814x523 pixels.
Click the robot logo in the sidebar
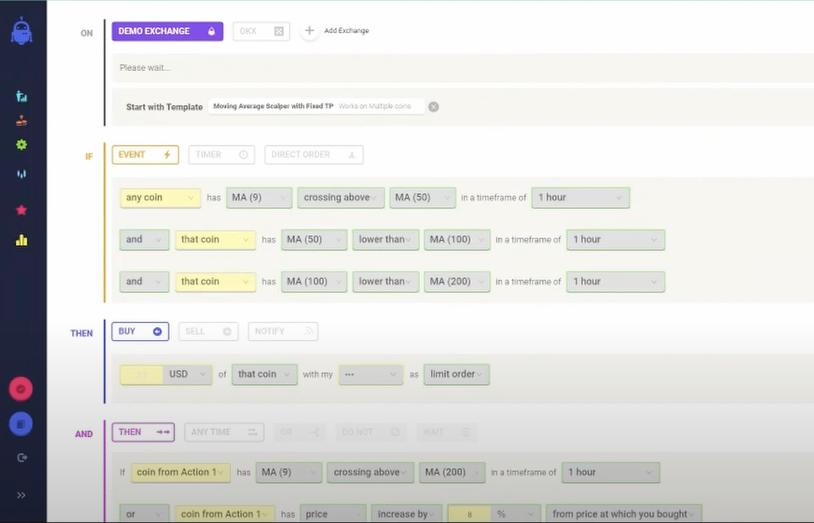(22, 32)
